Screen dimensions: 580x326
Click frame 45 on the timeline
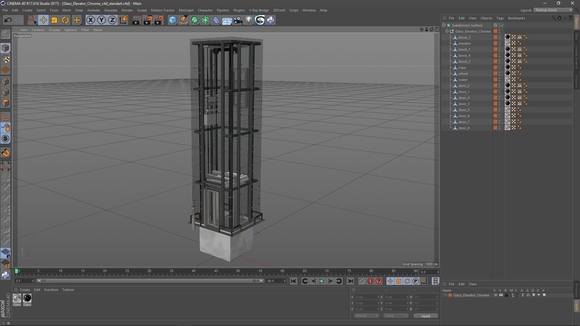pos(216,271)
